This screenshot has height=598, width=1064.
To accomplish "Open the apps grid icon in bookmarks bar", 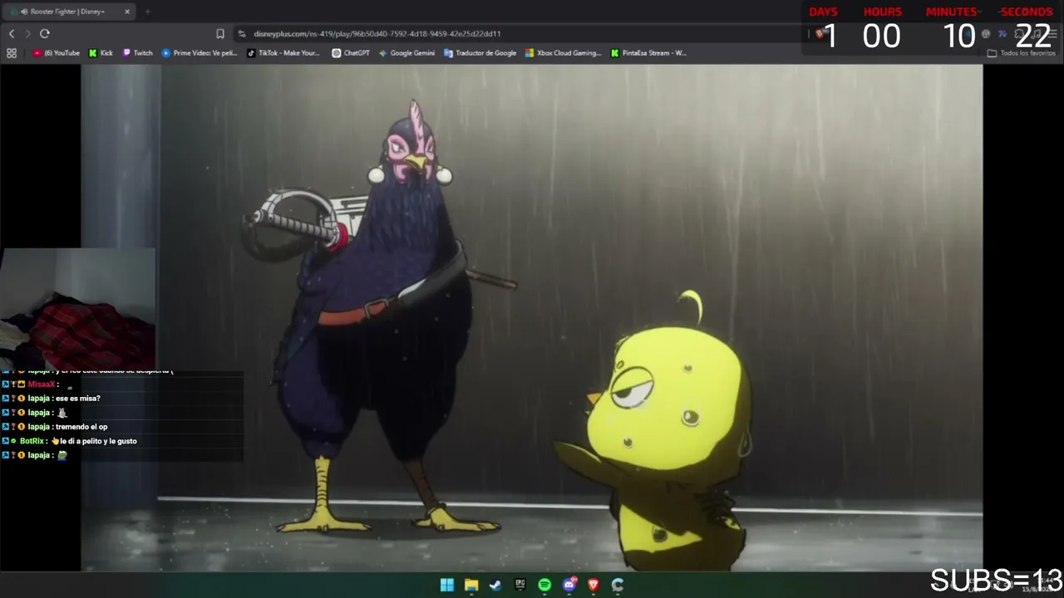I will click(x=12, y=53).
